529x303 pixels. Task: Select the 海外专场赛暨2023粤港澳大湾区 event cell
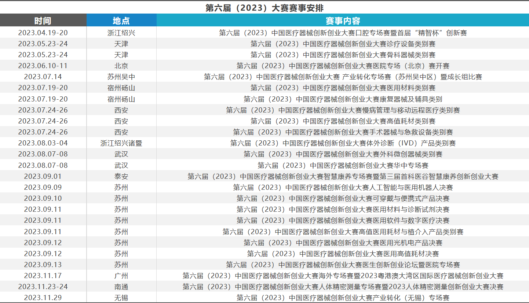(343, 276)
